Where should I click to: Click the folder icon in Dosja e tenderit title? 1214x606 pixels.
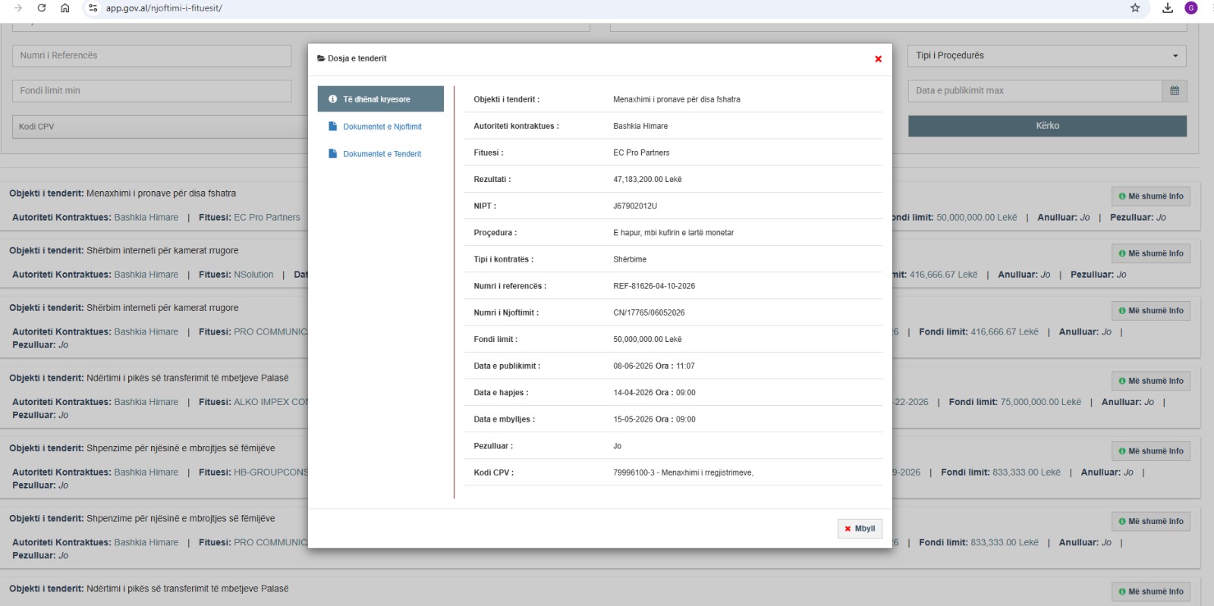(x=321, y=58)
